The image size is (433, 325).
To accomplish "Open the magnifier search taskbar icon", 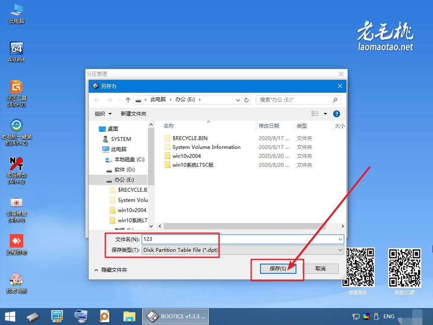I will click(104, 317).
